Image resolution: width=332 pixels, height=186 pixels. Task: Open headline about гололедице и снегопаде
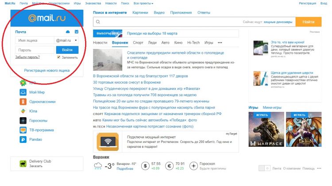point(175,55)
